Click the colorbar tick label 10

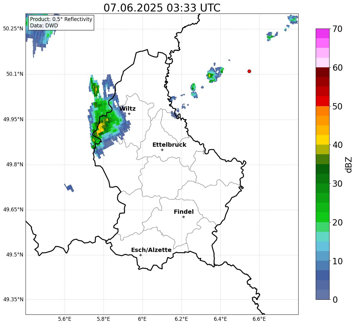click(x=337, y=261)
